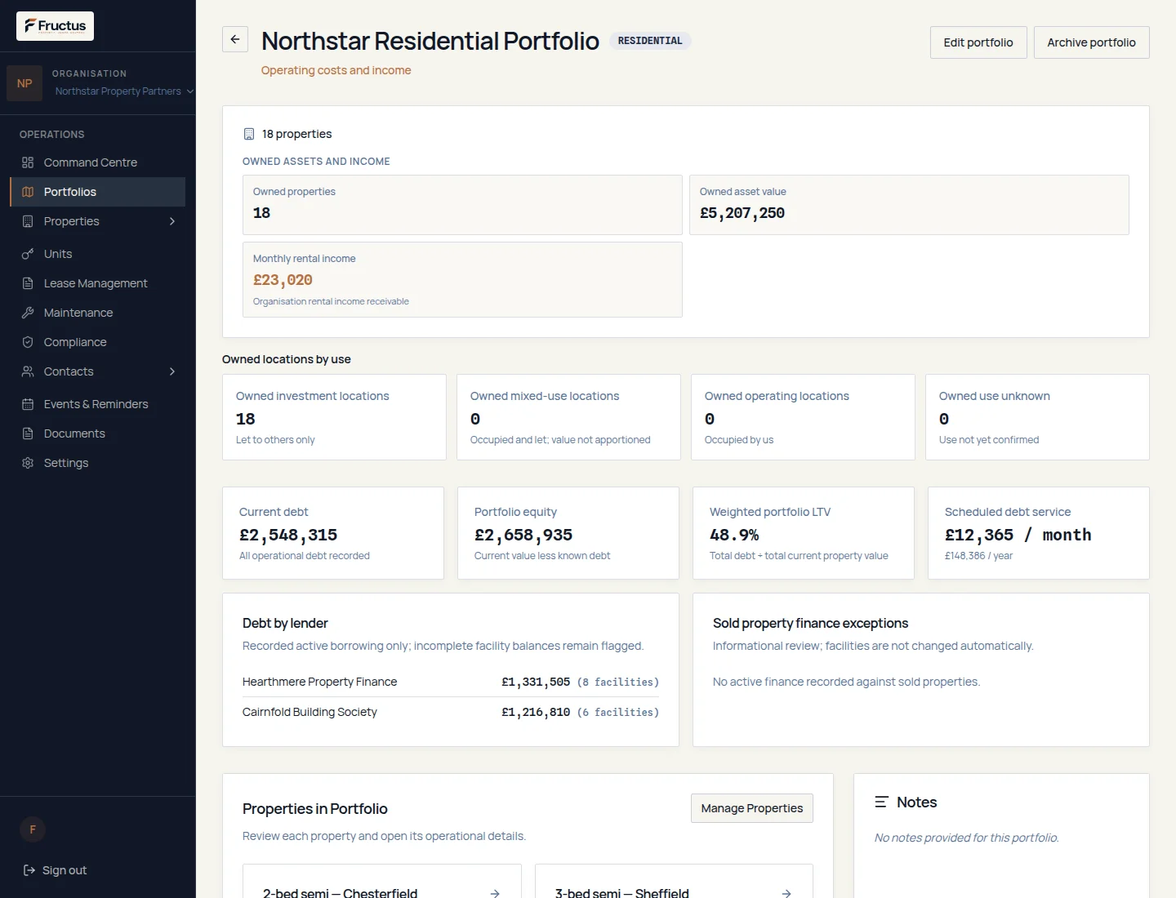The width and height of the screenshot is (1176, 898).
Task: Click the Owned properties 18 card
Action: point(462,205)
